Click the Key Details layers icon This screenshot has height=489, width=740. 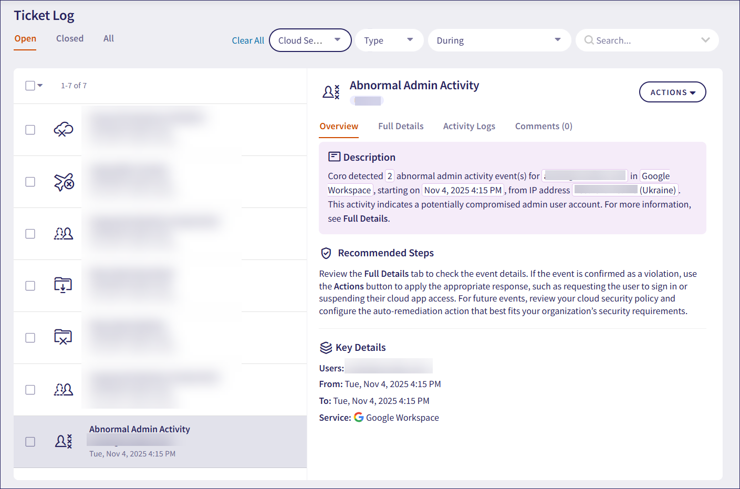[x=325, y=347]
